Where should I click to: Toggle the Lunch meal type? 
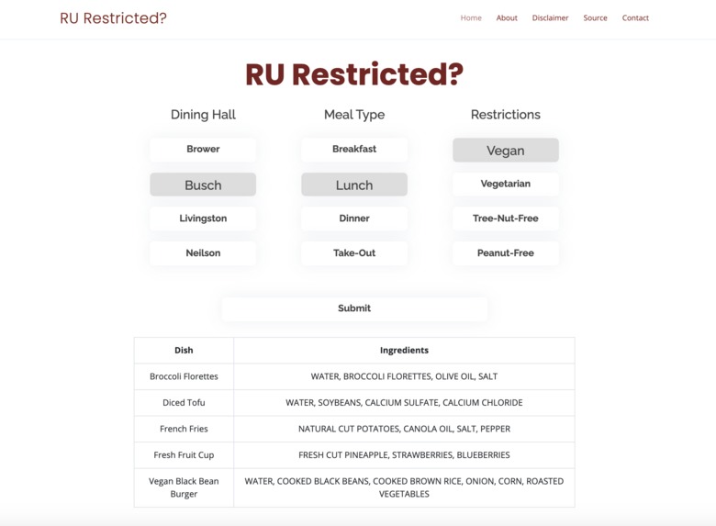pos(354,185)
